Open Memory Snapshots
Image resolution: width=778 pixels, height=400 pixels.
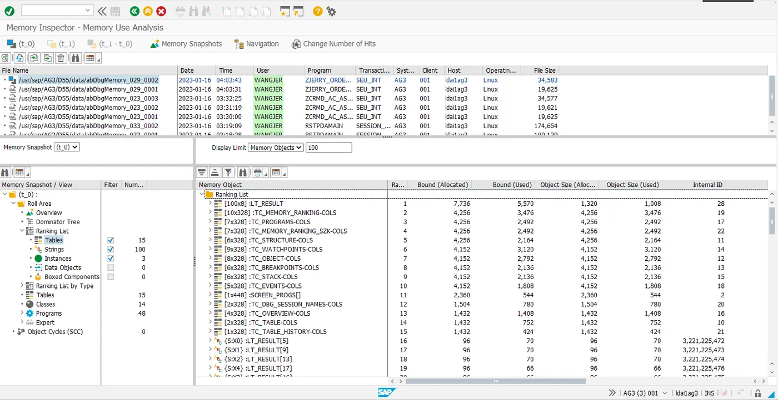click(186, 44)
